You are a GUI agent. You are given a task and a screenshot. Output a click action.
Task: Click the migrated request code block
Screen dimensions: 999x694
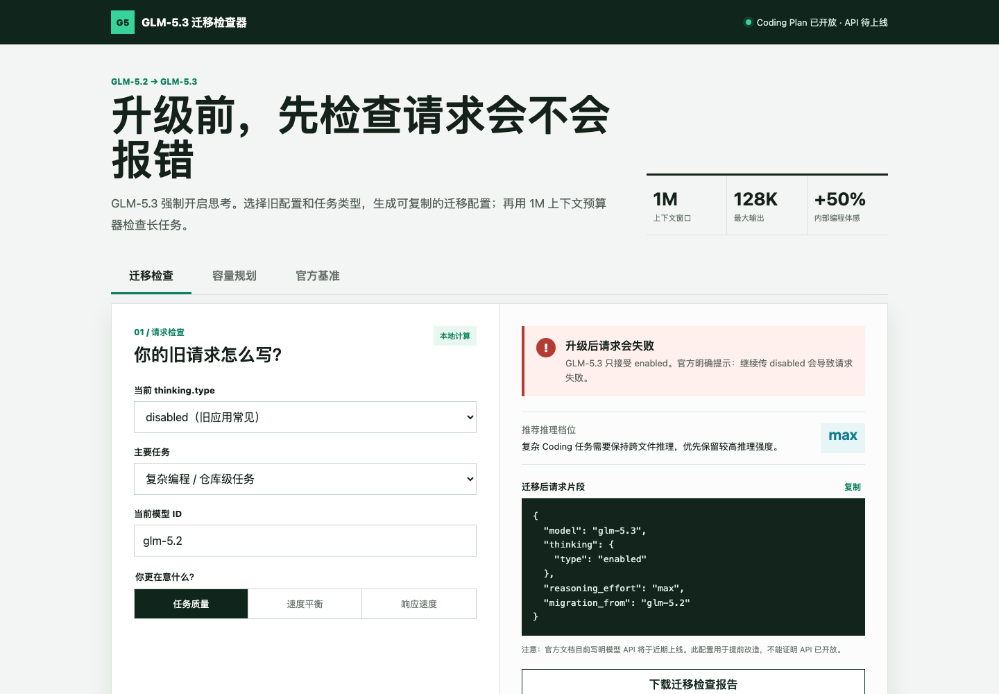coord(693,567)
